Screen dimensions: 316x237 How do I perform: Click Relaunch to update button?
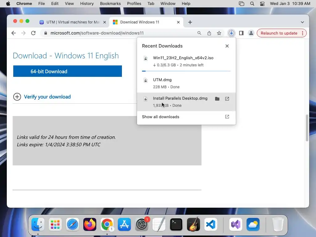coord(279,33)
